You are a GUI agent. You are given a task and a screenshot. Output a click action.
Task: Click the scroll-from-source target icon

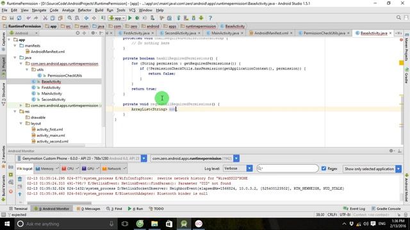tap(78, 33)
